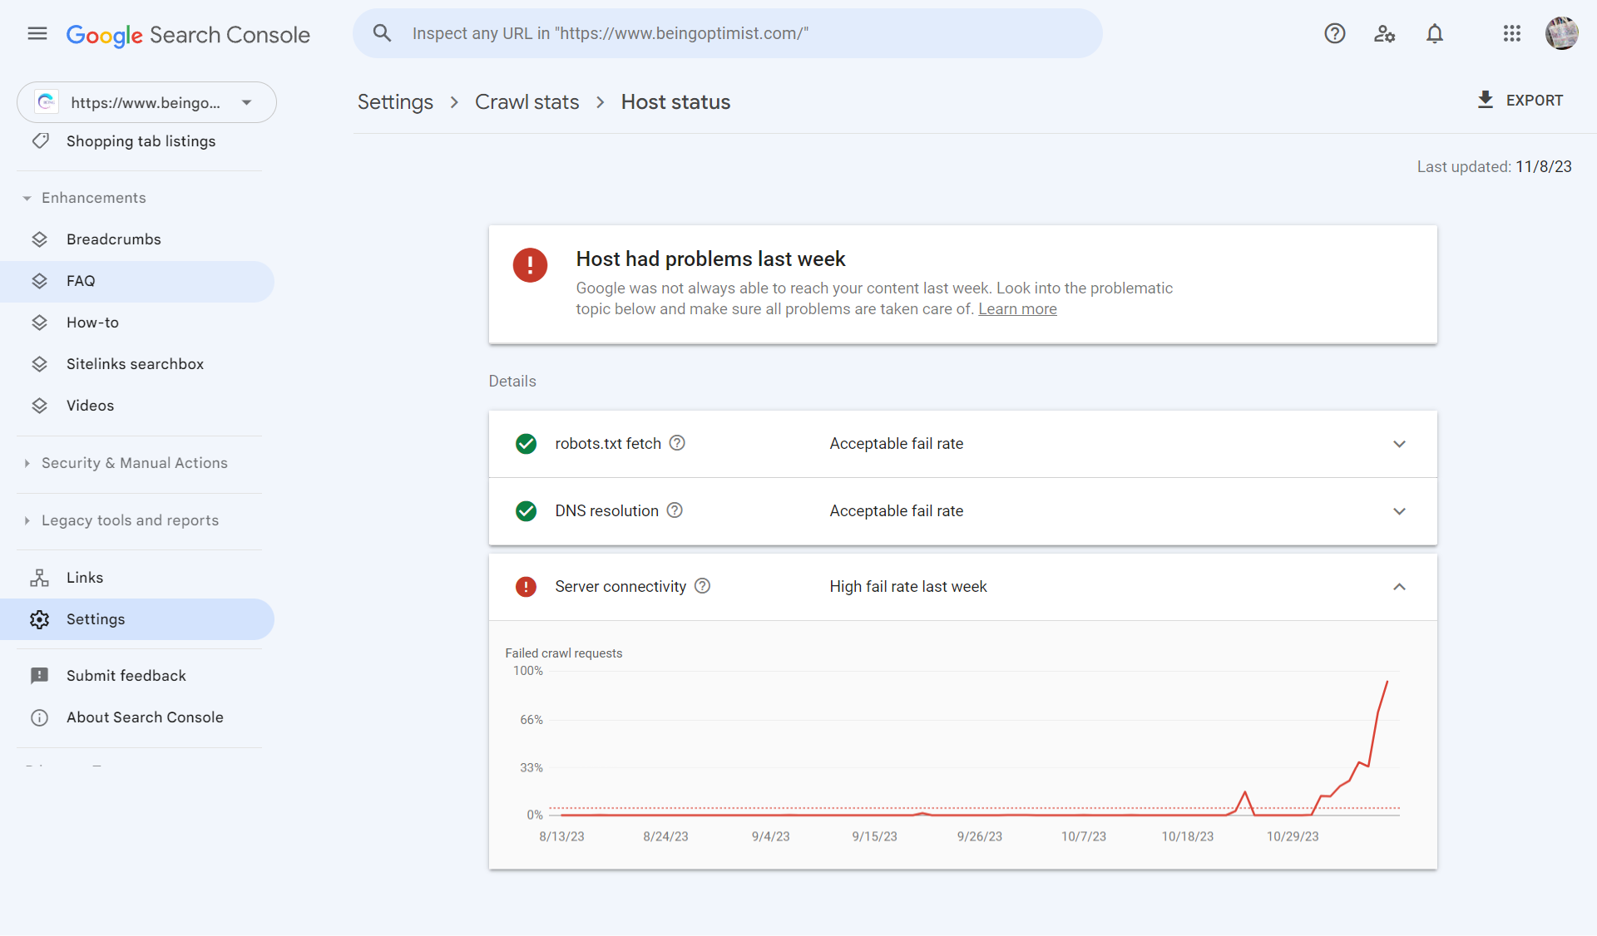Viewport: 1597px width, 936px height.
Task: Open help tooltip for Server connectivity
Action: [x=702, y=586]
